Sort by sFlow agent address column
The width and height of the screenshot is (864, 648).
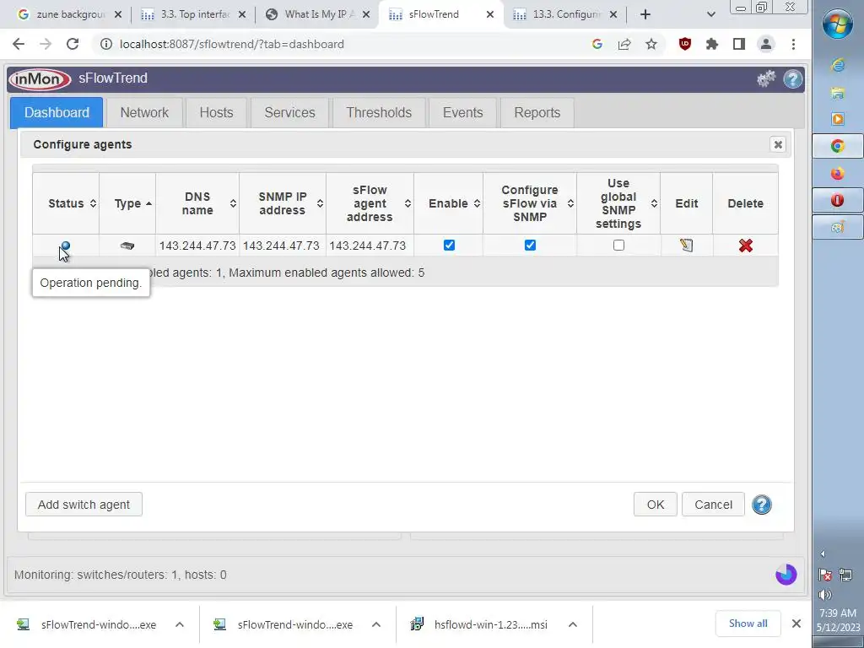(370, 203)
